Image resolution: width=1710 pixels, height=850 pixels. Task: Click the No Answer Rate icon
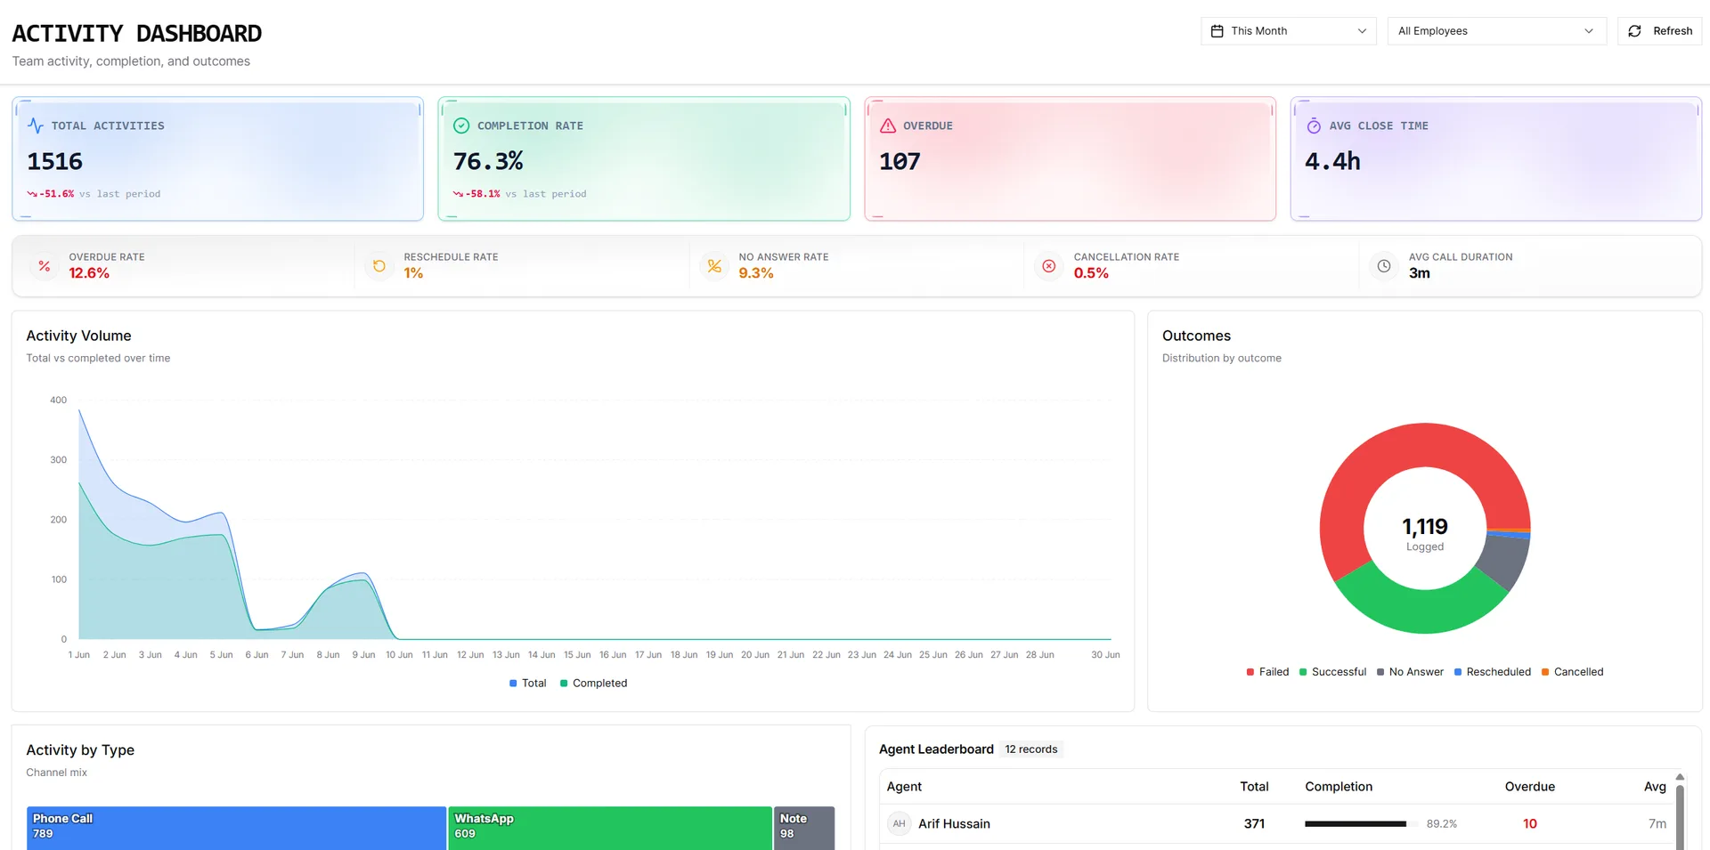tap(714, 265)
